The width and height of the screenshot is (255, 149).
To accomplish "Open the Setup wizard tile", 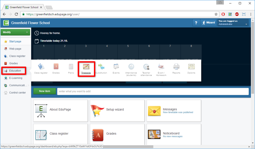I will [x=117, y=111].
